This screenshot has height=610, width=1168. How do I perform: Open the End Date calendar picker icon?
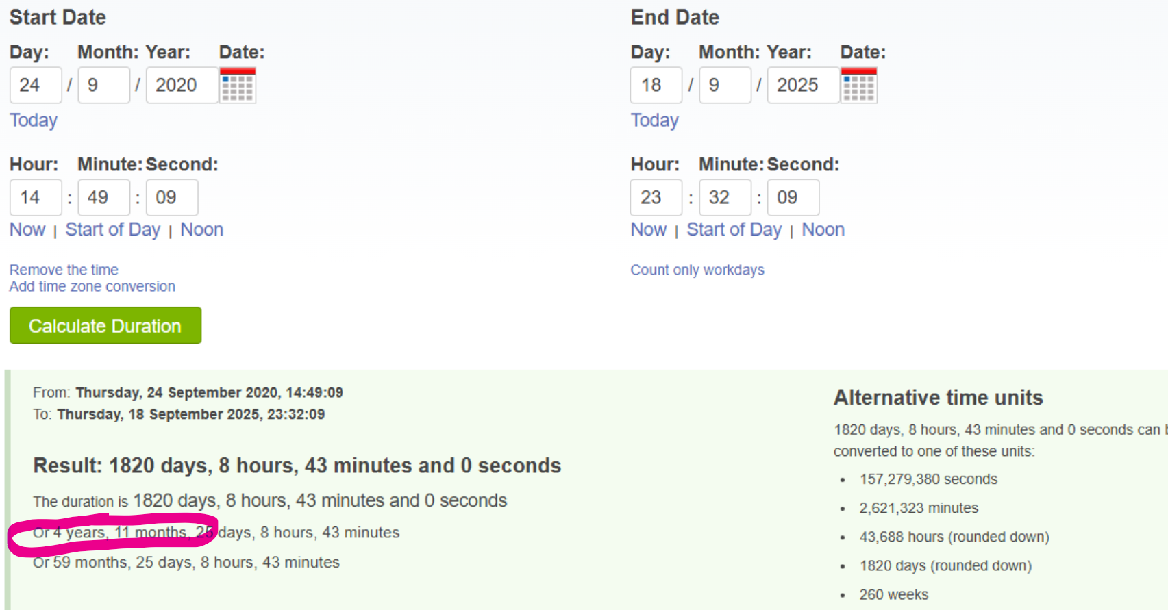point(859,86)
